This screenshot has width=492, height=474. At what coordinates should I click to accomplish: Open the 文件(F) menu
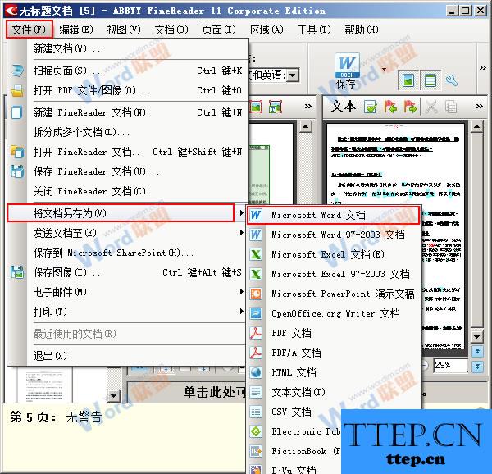tap(30, 30)
